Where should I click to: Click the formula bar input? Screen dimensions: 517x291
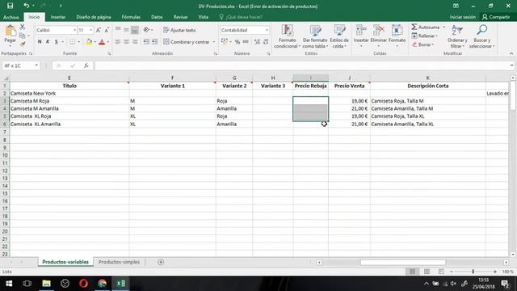pos(301,65)
